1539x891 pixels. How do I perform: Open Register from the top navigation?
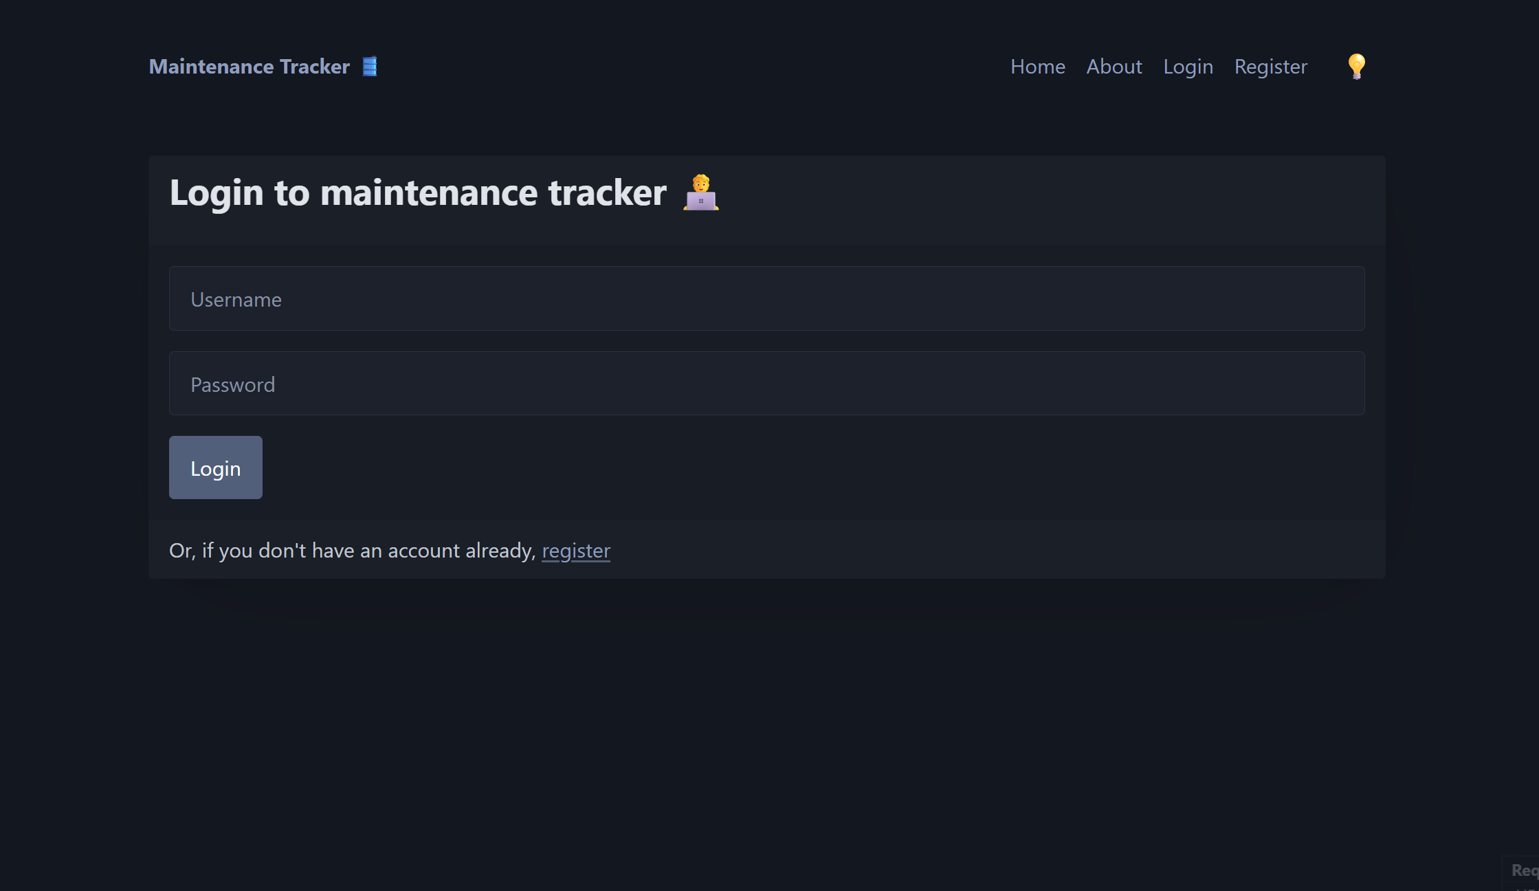[1270, 67]
